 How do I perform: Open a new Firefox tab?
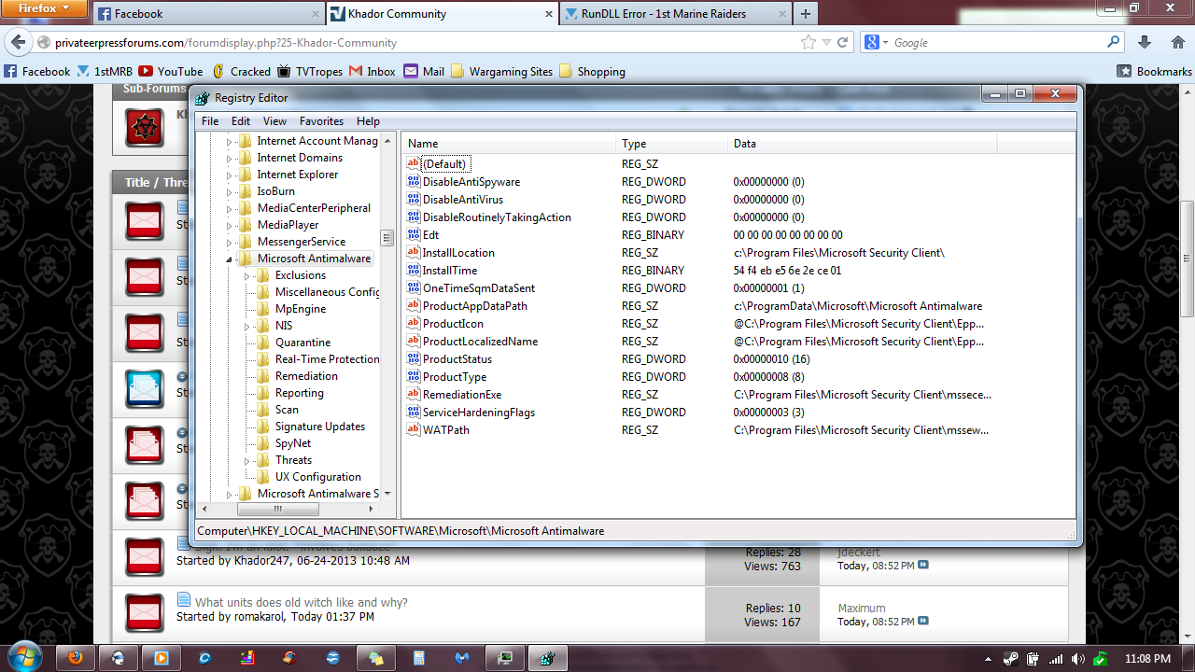click(x=805, y=14)
